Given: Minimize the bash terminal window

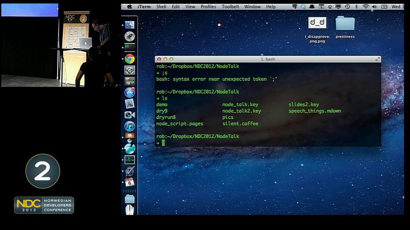Looking at the screenshot, I should tap(165, 59).
